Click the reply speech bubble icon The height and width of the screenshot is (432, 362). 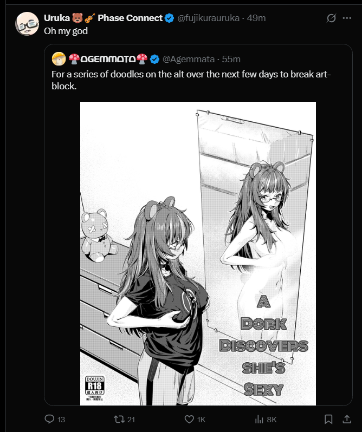pos(49,419)
